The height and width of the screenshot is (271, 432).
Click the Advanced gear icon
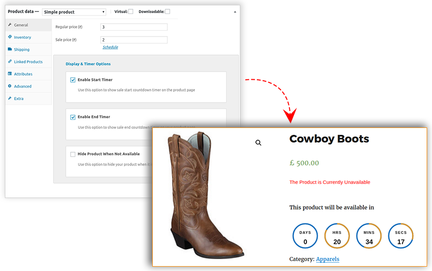10,86
